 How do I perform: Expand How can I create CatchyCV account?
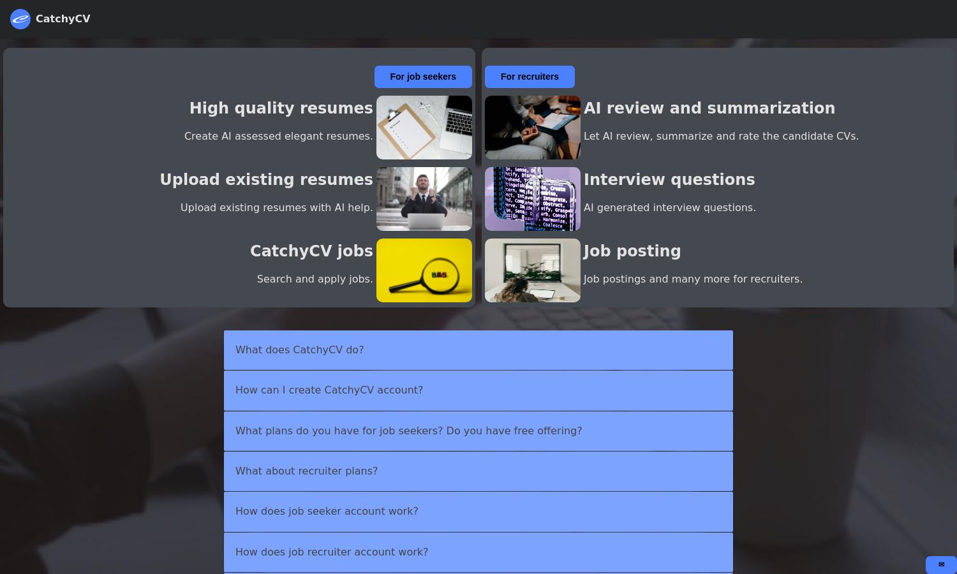coord(478,390)
